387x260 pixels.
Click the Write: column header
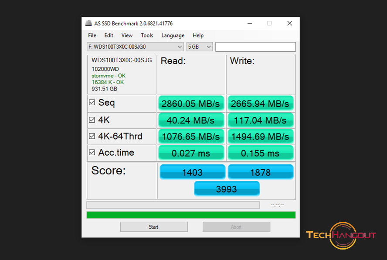point(242,61)
